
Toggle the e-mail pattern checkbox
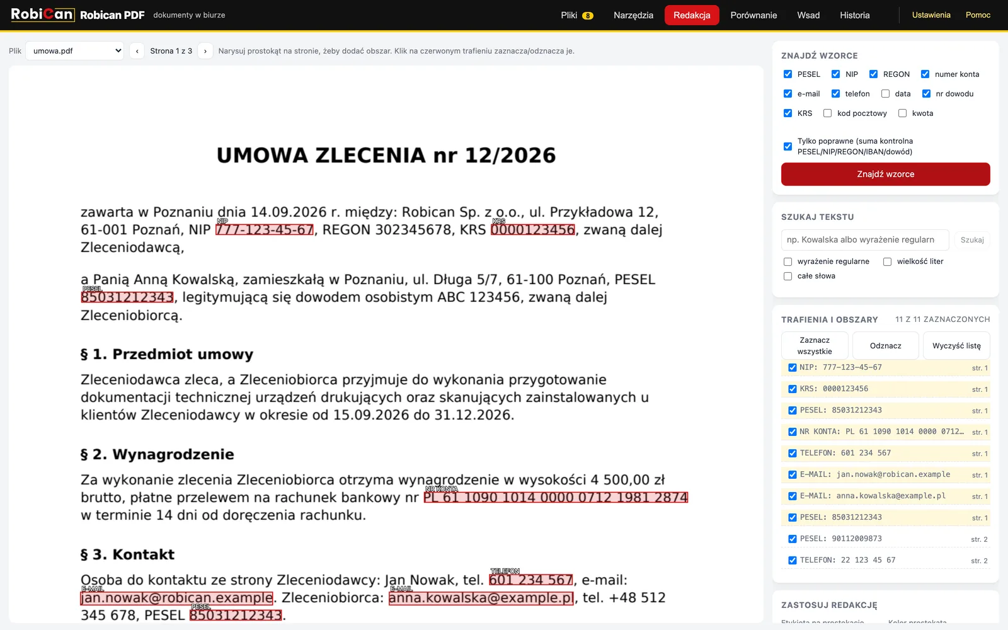[787, 94]
